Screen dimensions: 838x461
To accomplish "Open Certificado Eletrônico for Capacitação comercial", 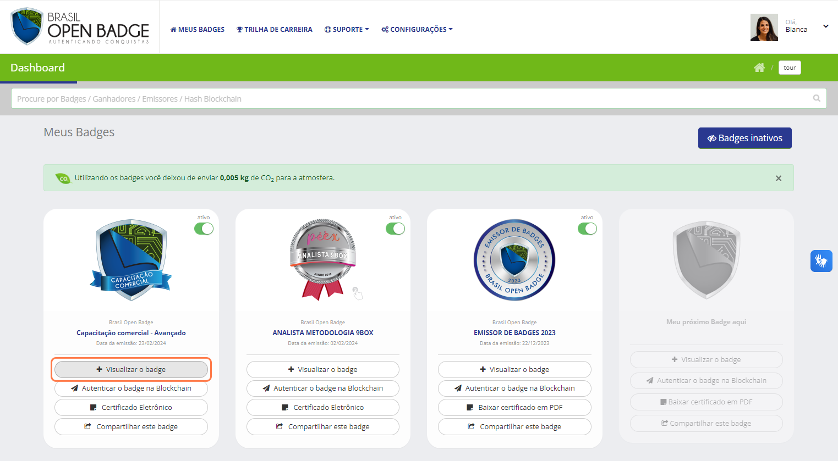I will point(131,407).
